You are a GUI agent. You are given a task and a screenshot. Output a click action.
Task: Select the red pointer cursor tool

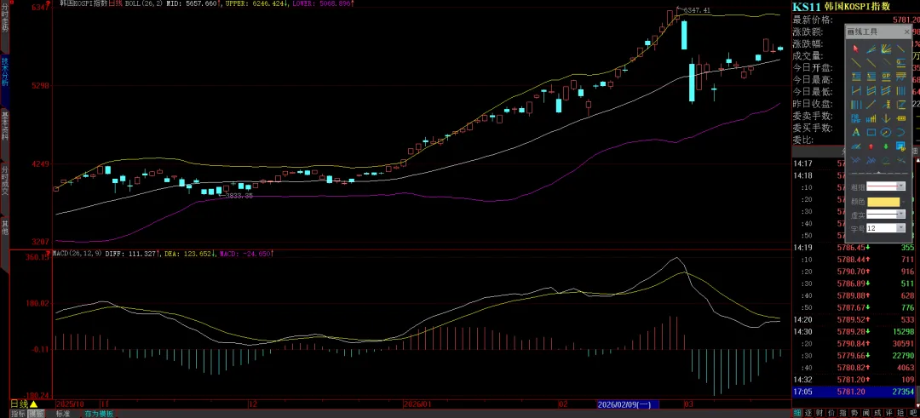pyautogui.click(x=856, y=49)
